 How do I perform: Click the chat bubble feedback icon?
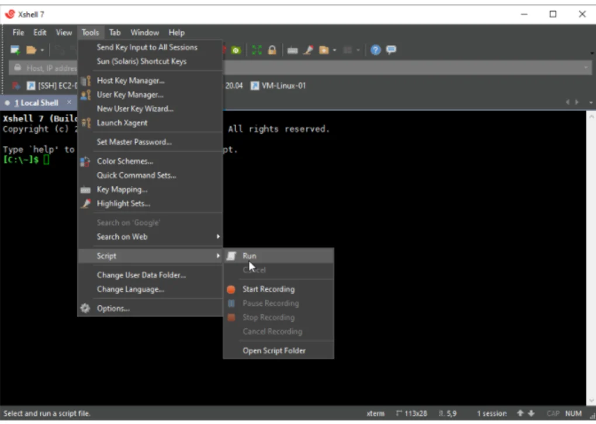[x=391, y=50]
